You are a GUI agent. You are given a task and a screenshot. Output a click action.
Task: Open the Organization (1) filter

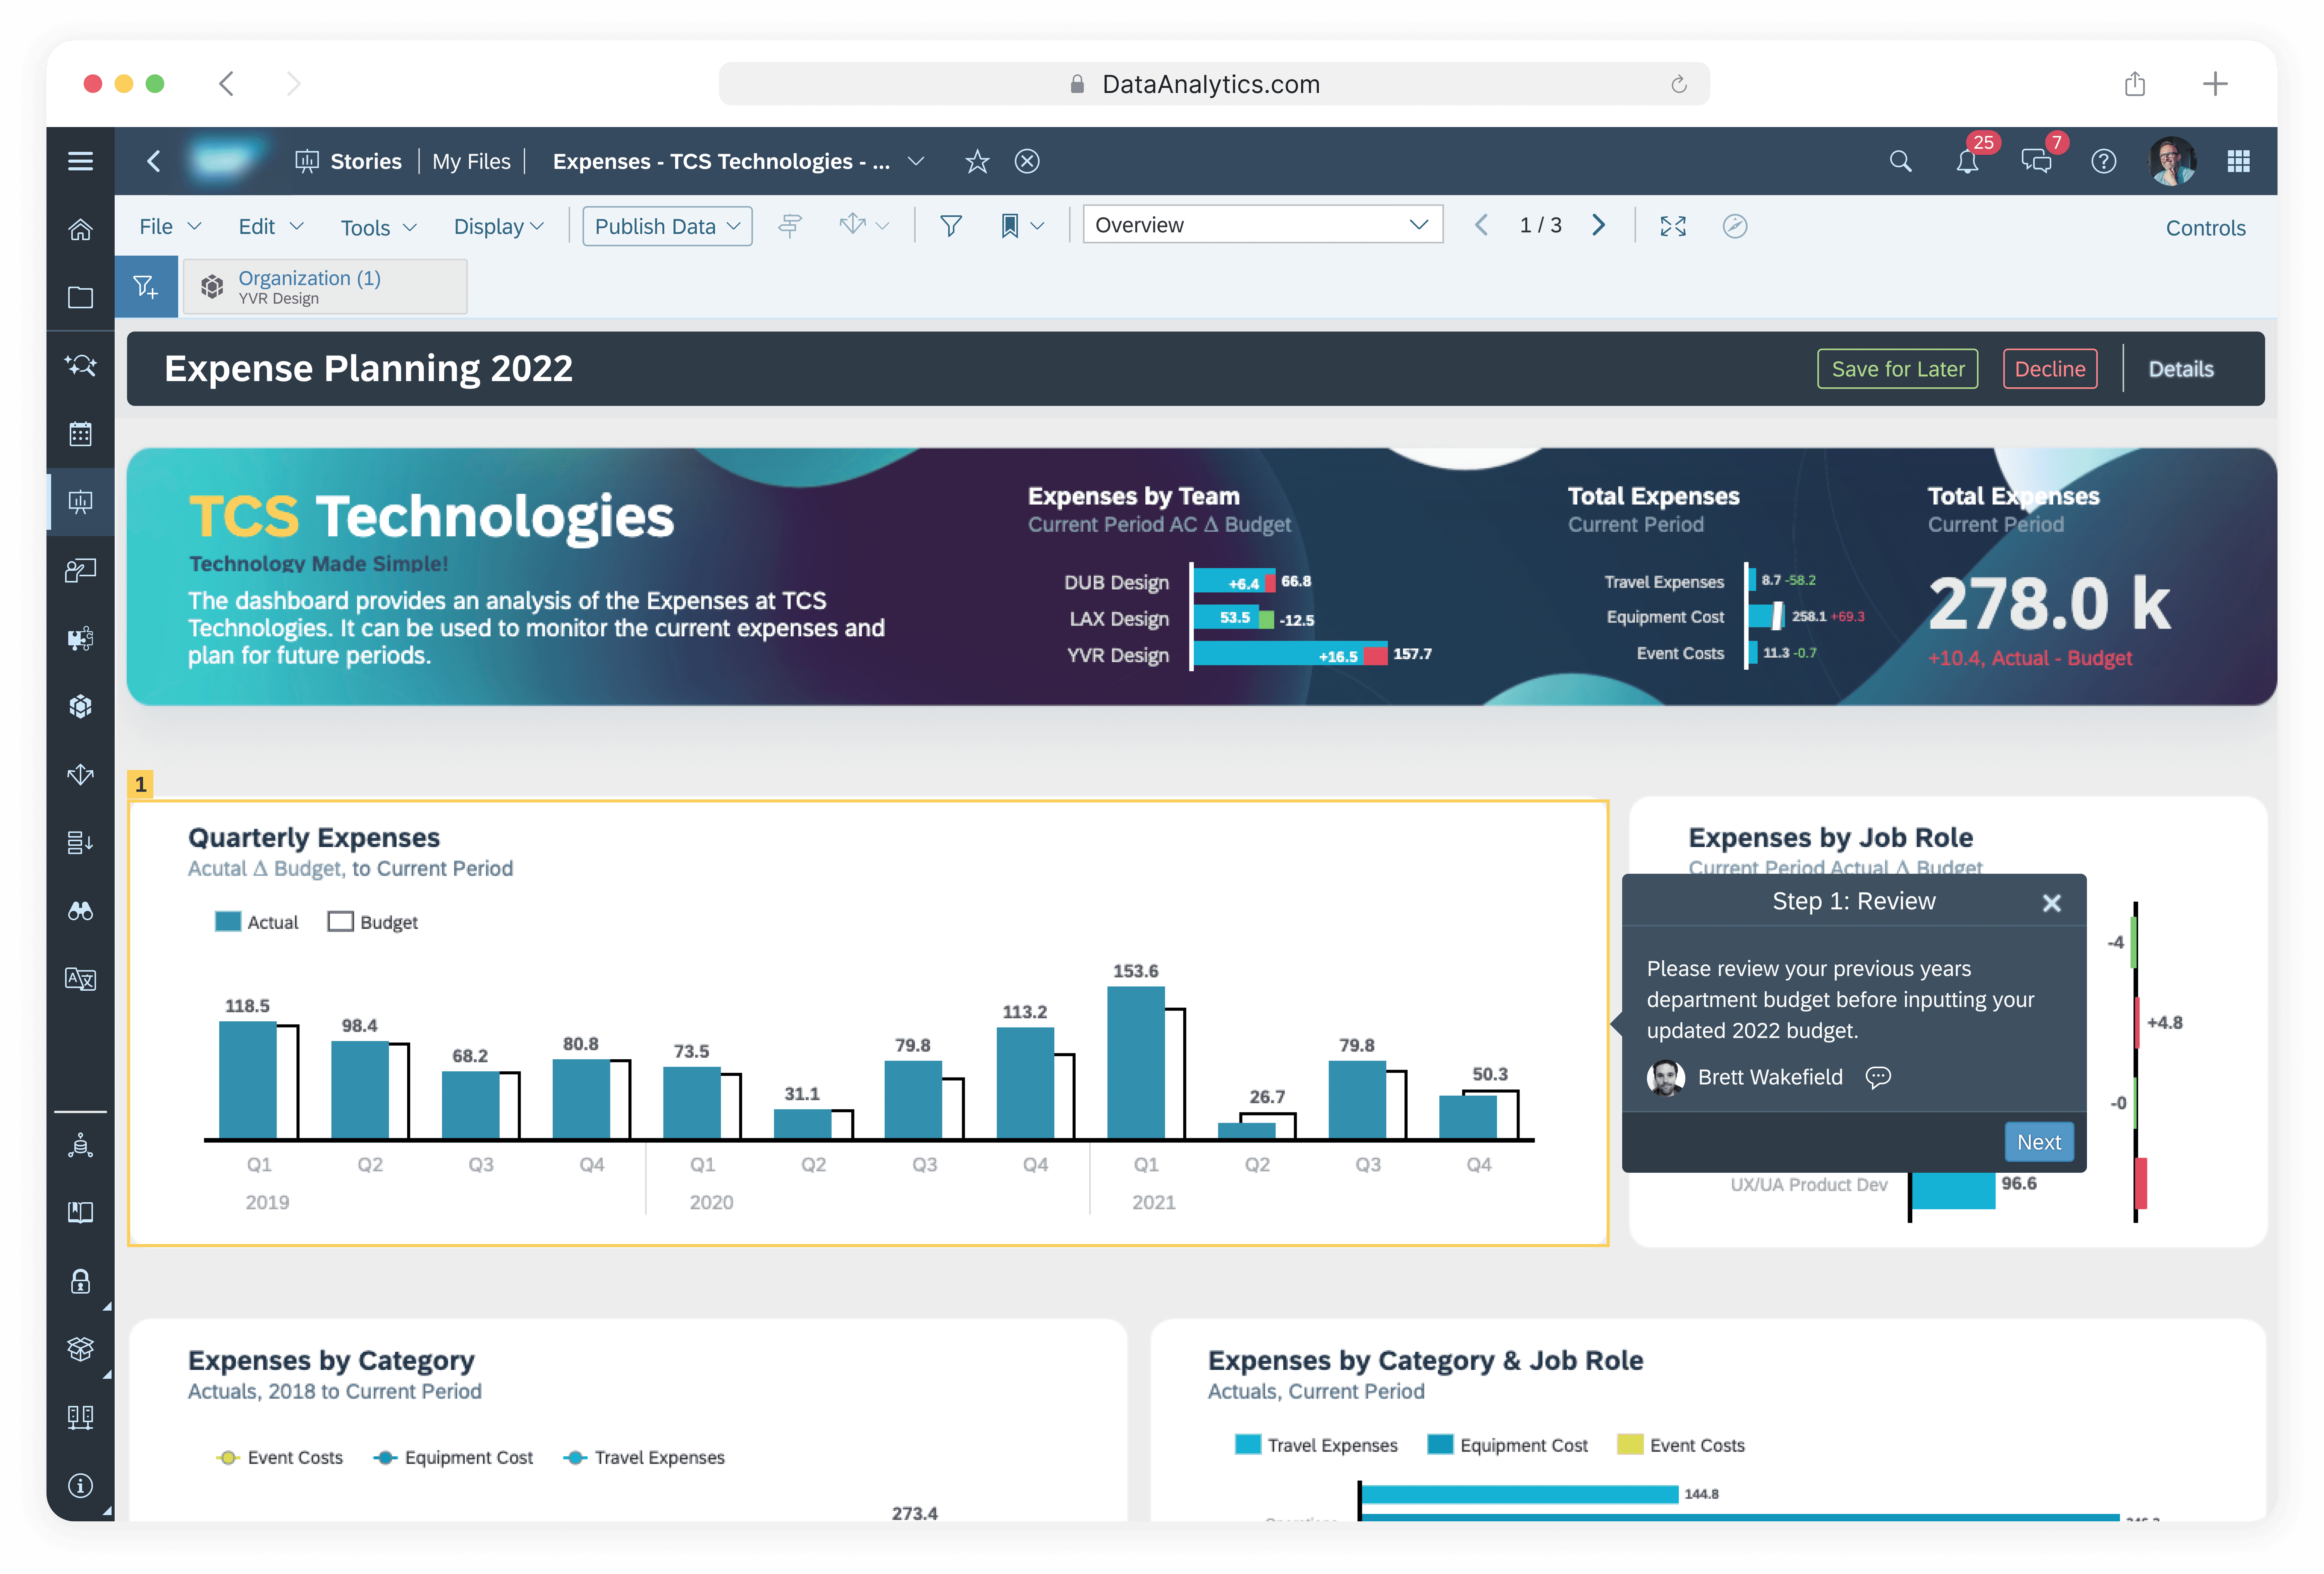pyautogui.click(x=325, y=287)
